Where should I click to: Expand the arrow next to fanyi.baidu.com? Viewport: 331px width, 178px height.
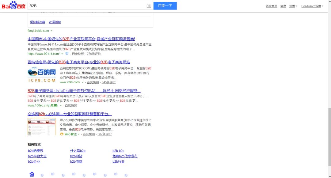[51, 31]
